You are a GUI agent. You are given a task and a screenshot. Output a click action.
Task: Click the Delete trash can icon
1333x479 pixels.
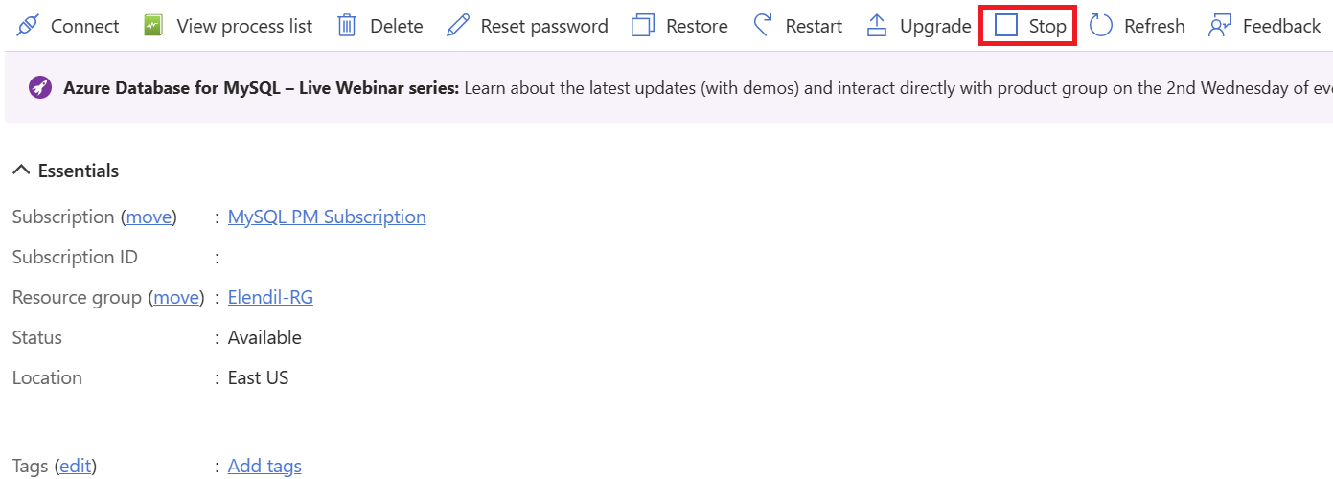click(347, 26)
